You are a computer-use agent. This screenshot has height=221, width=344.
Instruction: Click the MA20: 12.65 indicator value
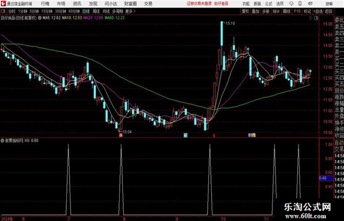pyautogui.click(x=93, y=18)
